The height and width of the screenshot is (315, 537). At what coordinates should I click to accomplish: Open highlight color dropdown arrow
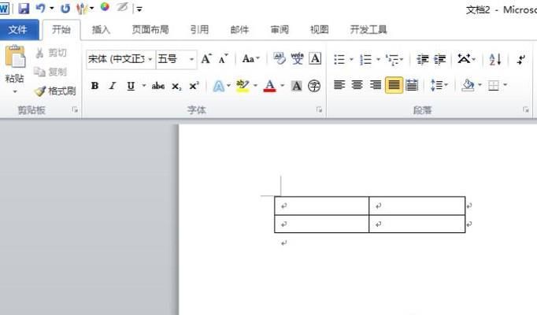point(255,85)
